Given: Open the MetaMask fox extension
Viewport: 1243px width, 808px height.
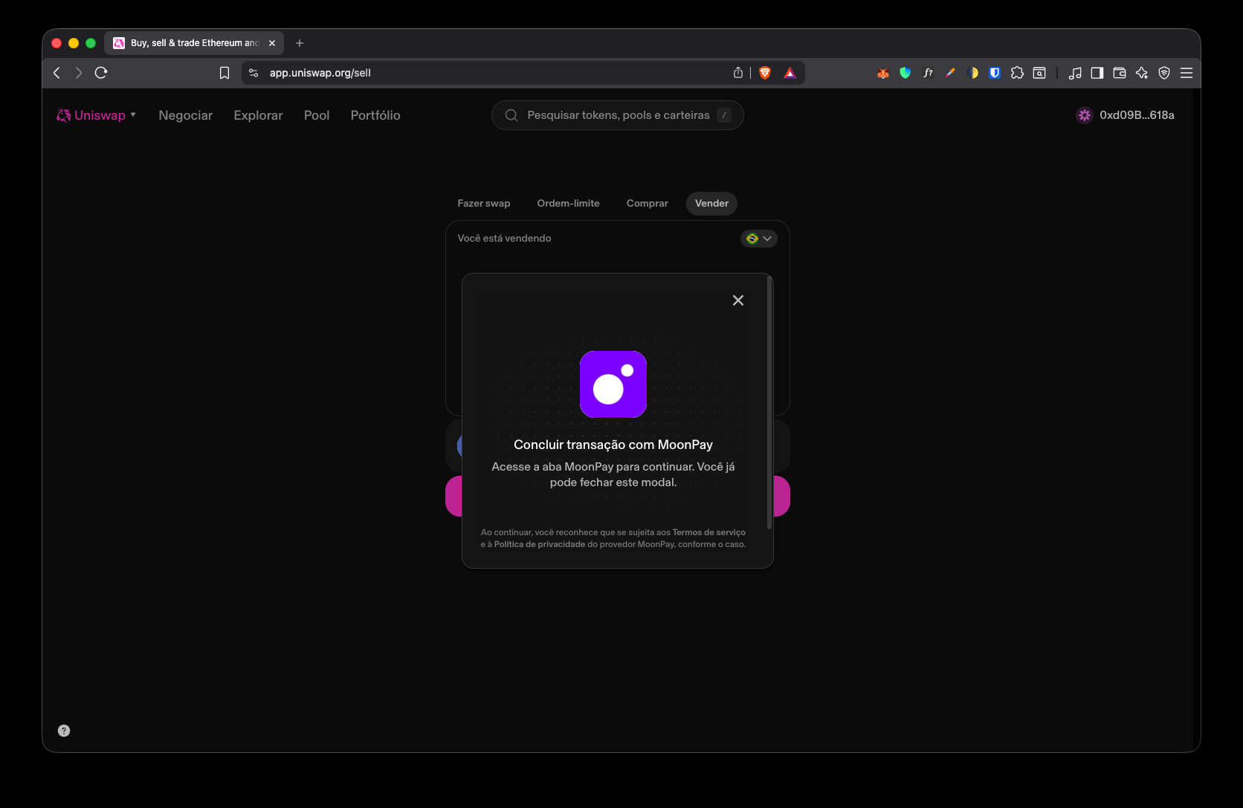Looking at the screenshot, I should tap(883, 73).
